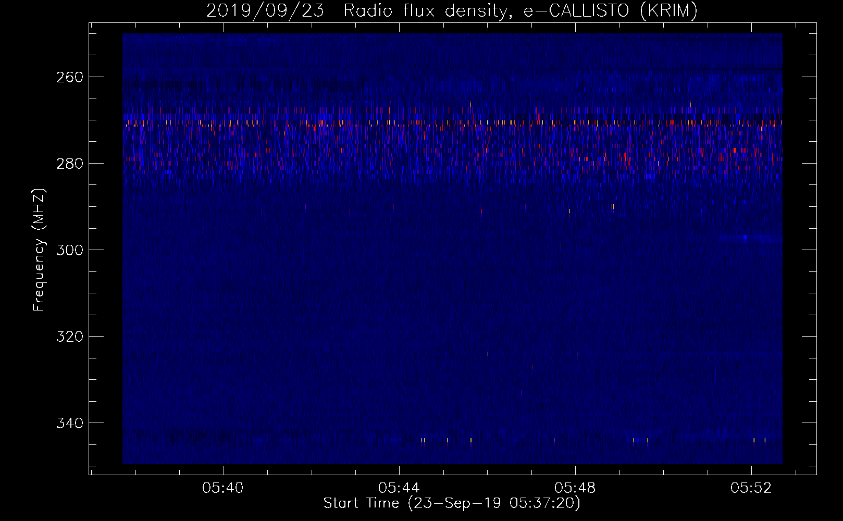Click the 'Frequency (MHZ)' y-axis label

pos(39,250)
